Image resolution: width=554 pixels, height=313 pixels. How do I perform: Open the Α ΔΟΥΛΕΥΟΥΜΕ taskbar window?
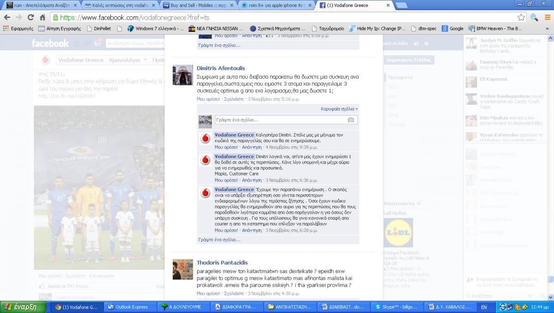183,307
